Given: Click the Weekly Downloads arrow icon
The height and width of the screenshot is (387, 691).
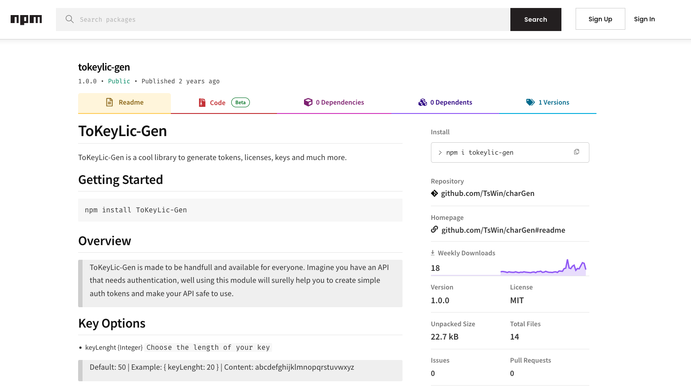Looking at the screenshot, I should [x=433, y=253].
